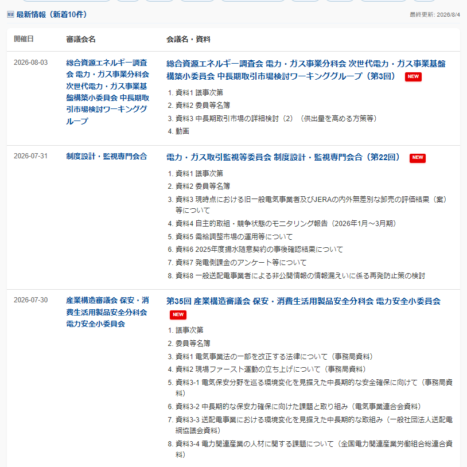The width and height of the screenshot is (467, 467).
Task: Click the 会議名・資料 column header
Action: click(x=188, y=40)
